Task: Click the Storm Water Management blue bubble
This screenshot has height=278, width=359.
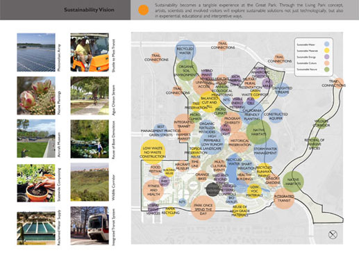Action: click(x=265, y=151)
